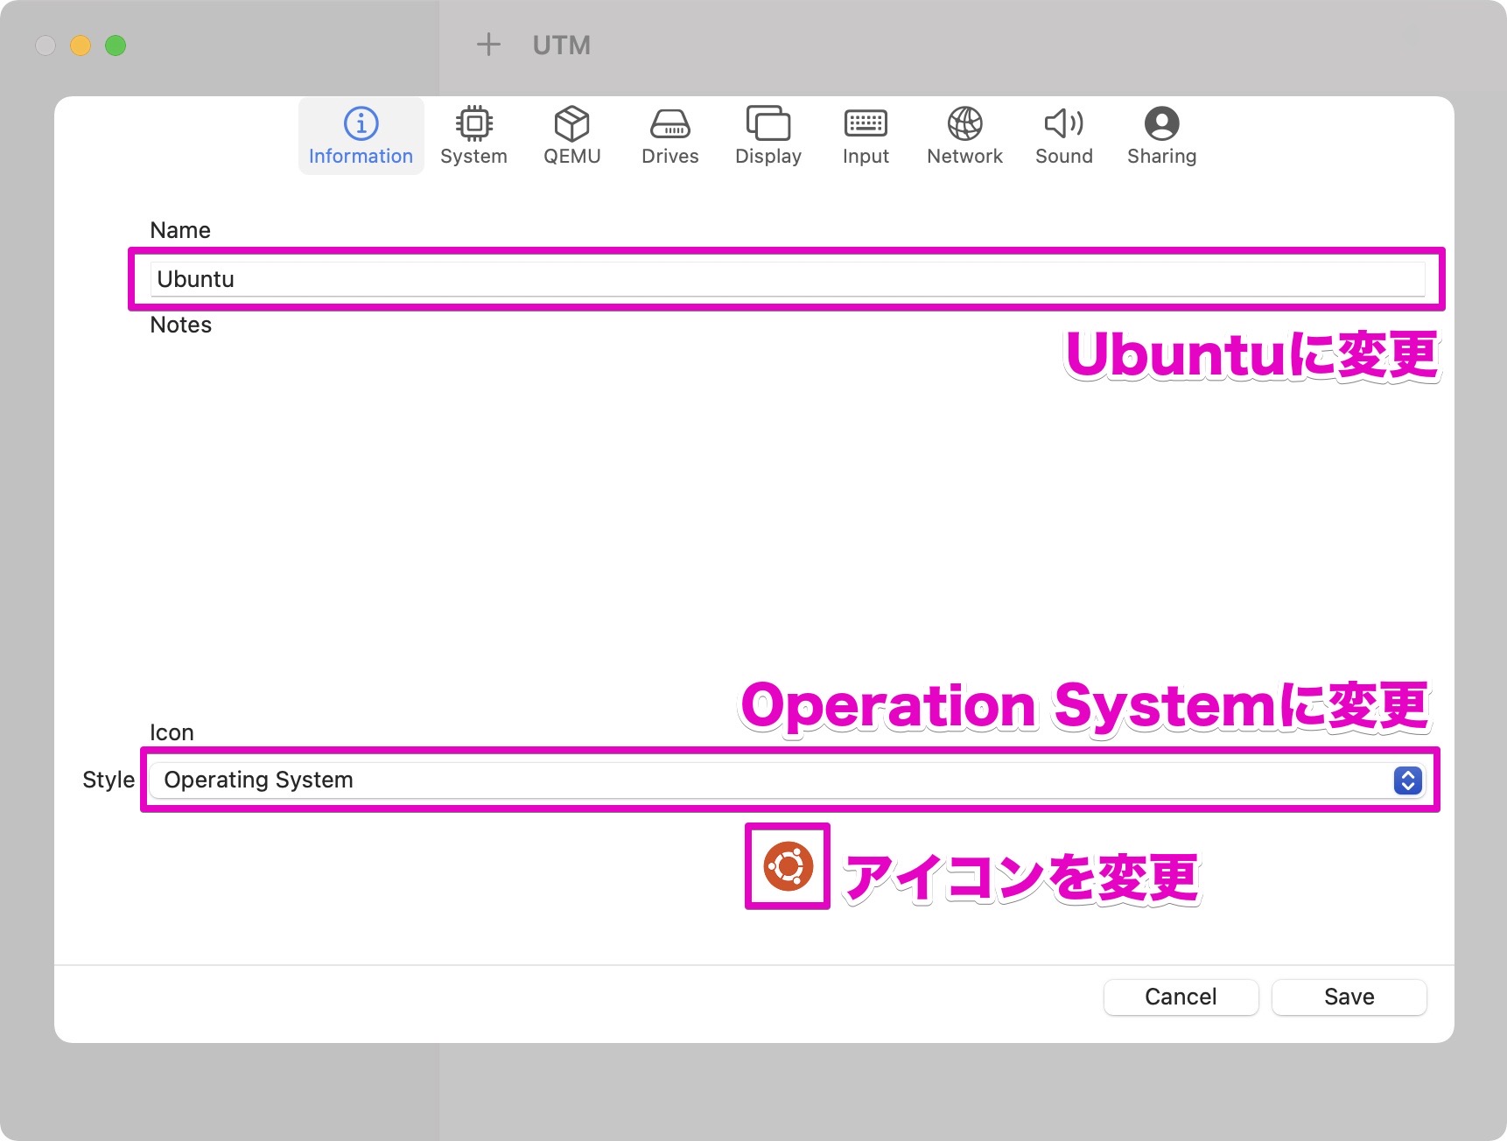This screenshot has height=1141, width=1507.
Task: Open the Input device settings
Action: [x=865, y=136]
